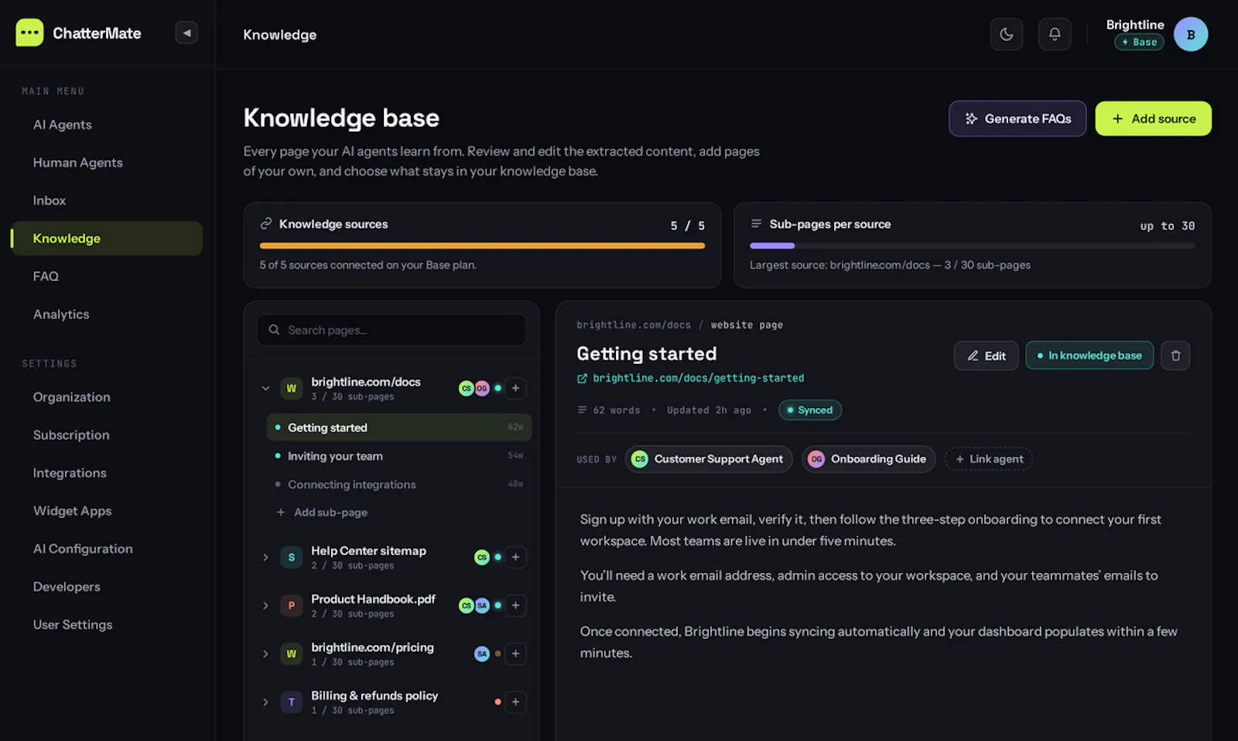
Task: Open the notifications bell
Action: tap(1055, 34)
